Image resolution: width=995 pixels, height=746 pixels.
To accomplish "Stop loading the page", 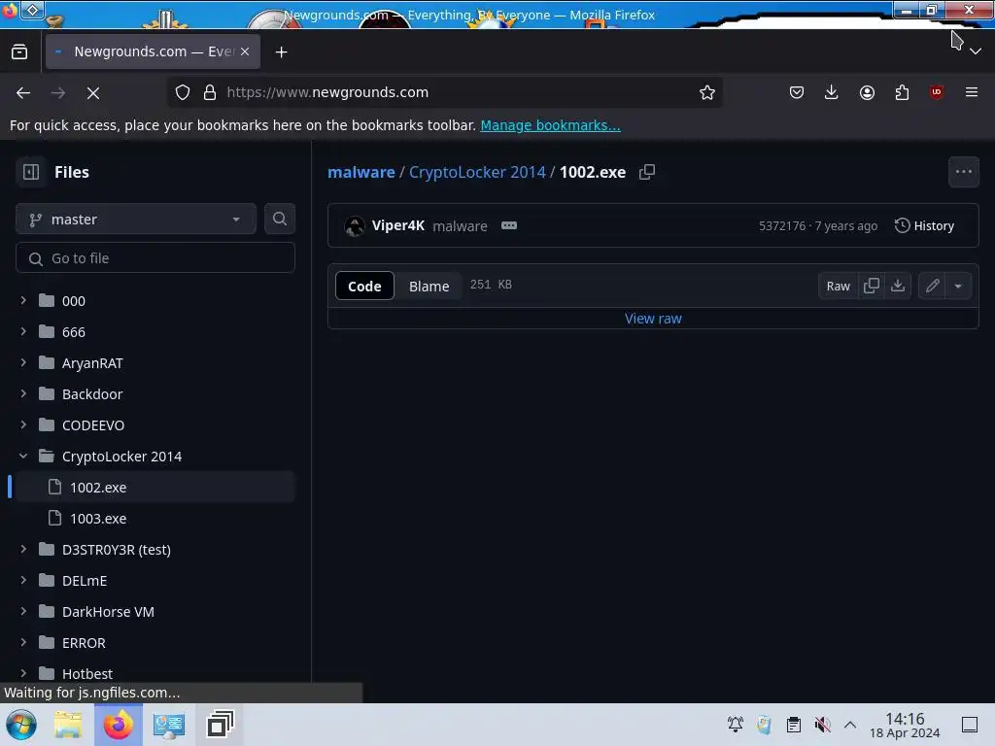I will 93,92.
